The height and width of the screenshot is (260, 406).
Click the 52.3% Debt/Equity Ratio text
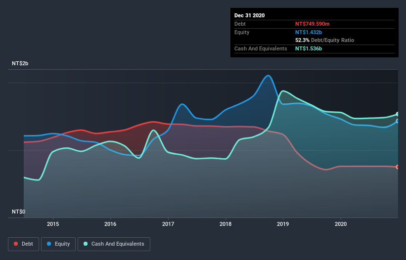pyautogui.click(x=324, y=40)
